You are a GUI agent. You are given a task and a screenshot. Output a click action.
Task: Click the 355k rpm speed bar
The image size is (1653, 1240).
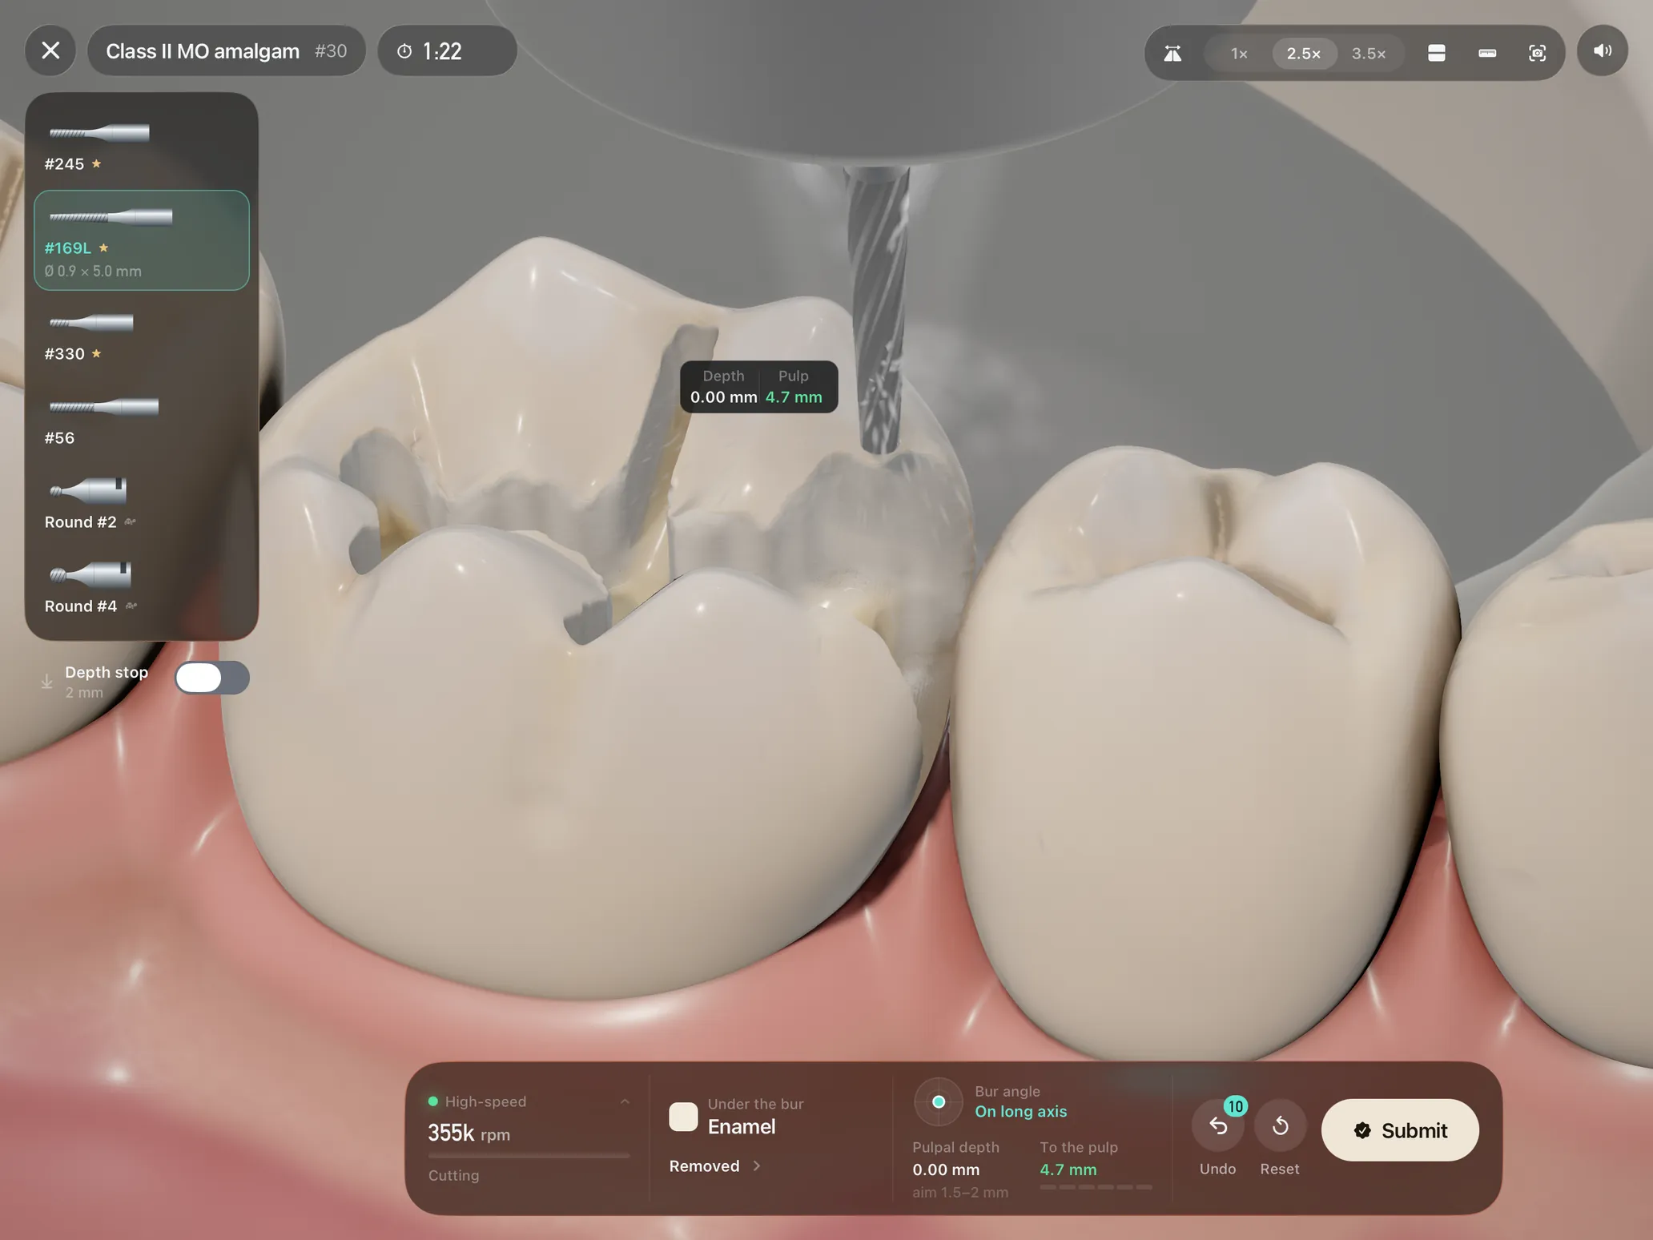(529, 1156)
